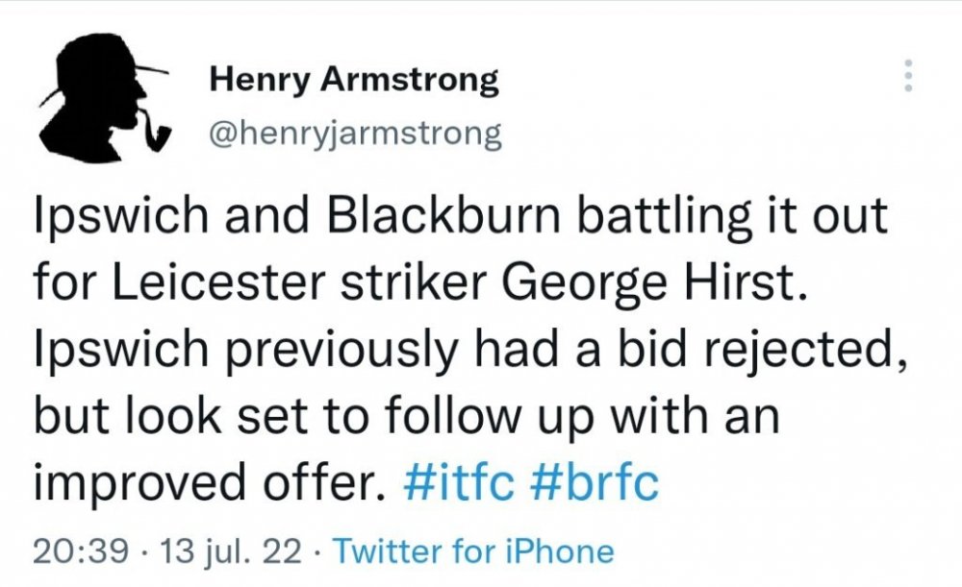The image size is (962, 587).
Task: Open Henry Armstrong's profile via display name
Action: (354, 81)
